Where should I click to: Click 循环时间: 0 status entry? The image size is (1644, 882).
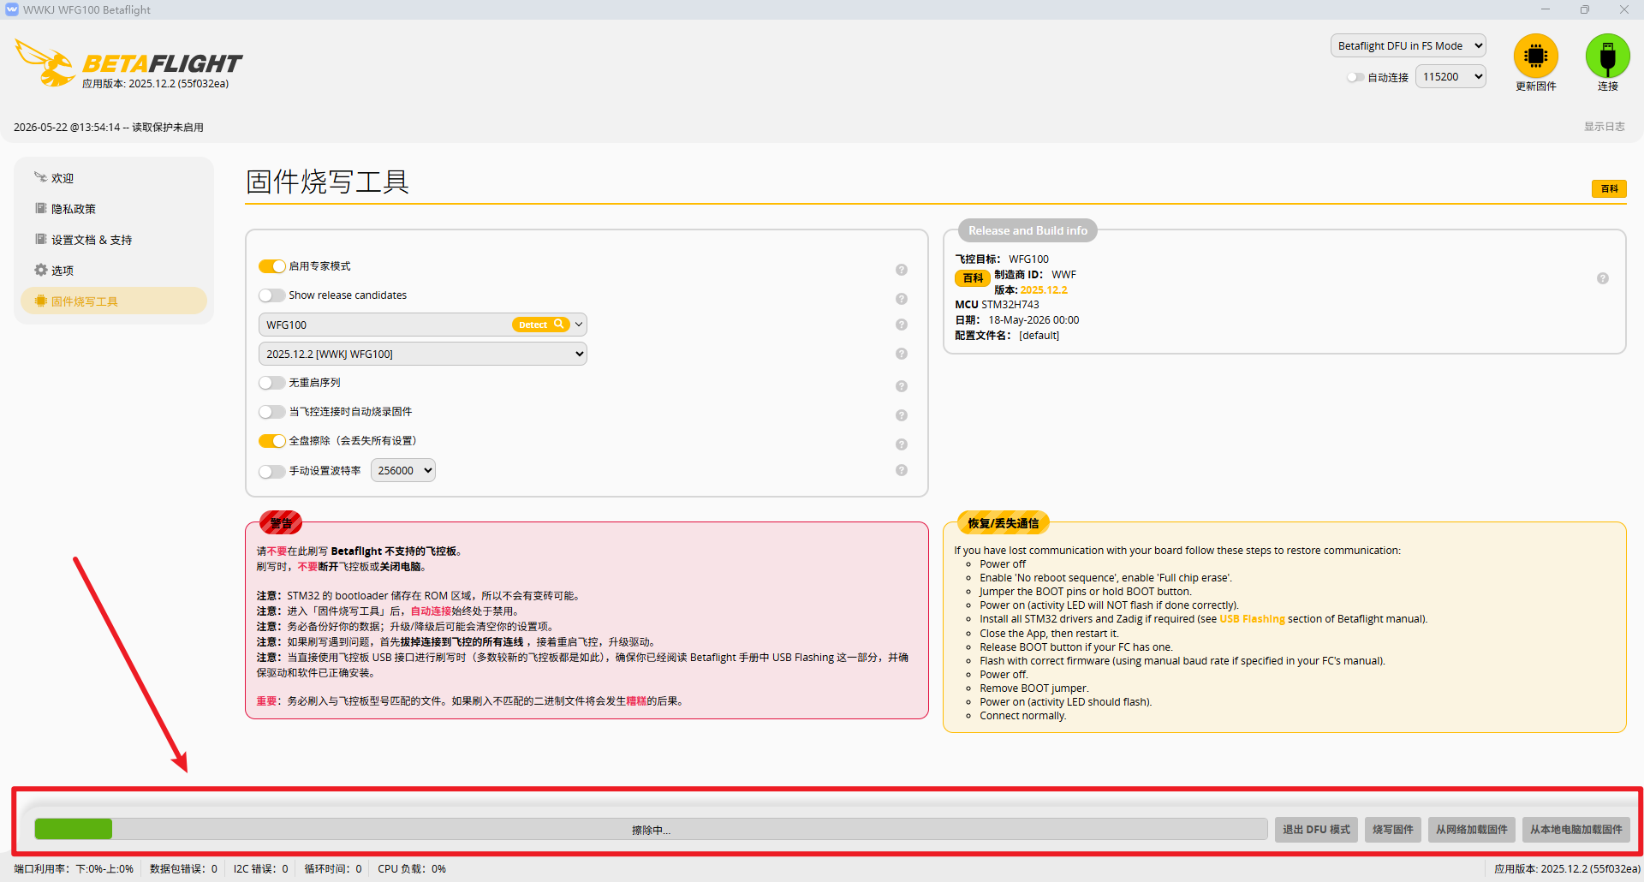[333, 868]
